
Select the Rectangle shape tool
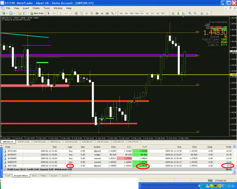[107, 13]
